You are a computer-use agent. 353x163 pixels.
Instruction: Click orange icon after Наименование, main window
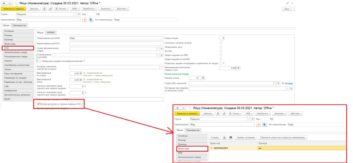pyautogui.click(x=85, y=20)
